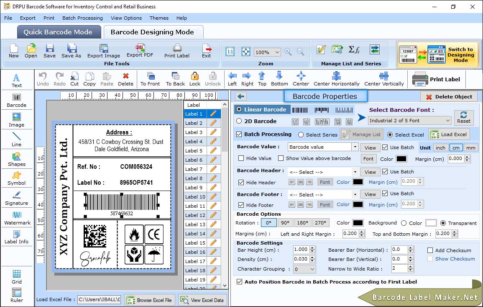Uncheck Hide Header checkbox
This screenshot has height=307, width=483.
pyautogui.click(x=241, y=182)
